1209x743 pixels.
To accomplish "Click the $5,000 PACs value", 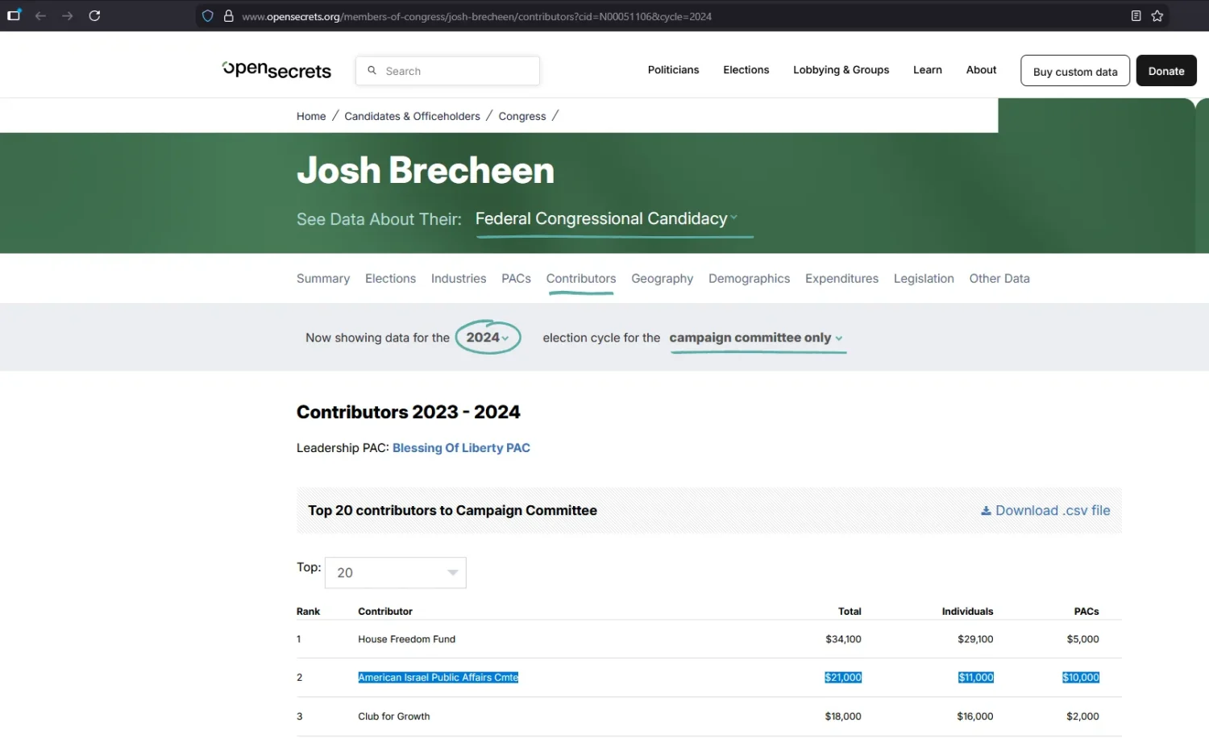I will (1082, 639).
